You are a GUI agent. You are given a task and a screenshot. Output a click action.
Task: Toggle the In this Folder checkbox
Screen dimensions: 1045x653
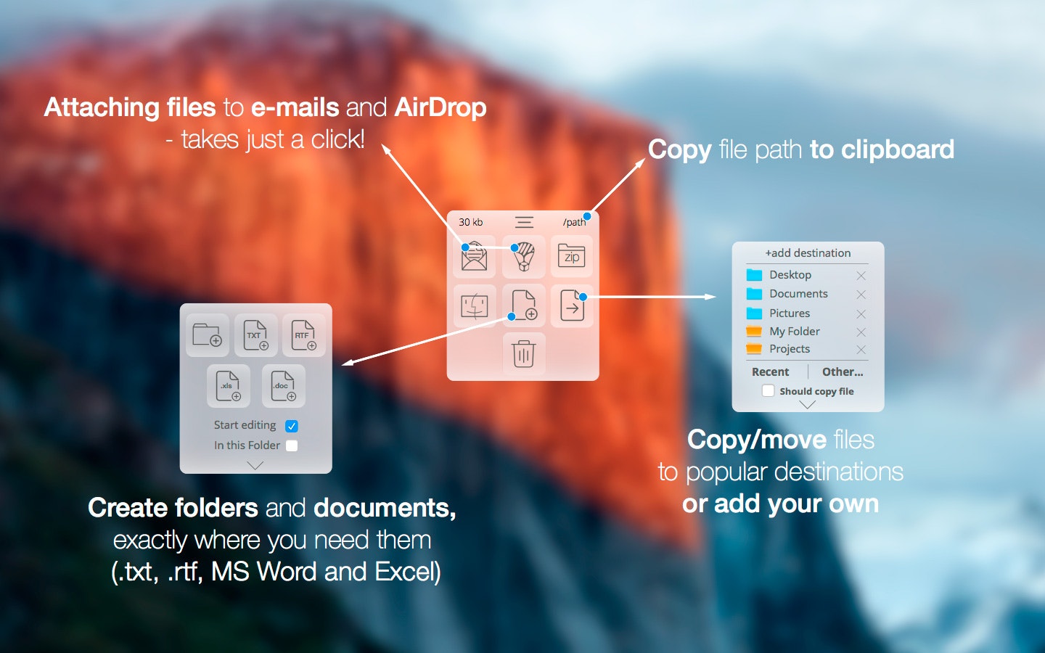coord(292,445)
